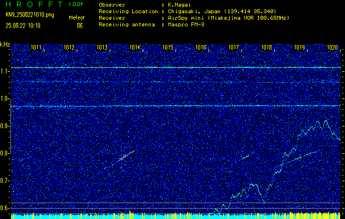
Task: Click the Receiving antenna label
Action: click(127, 25)
